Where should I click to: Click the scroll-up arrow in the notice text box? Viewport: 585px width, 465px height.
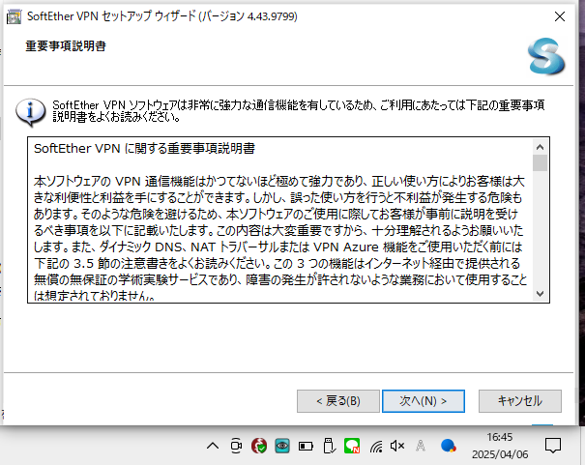[540, 147]
